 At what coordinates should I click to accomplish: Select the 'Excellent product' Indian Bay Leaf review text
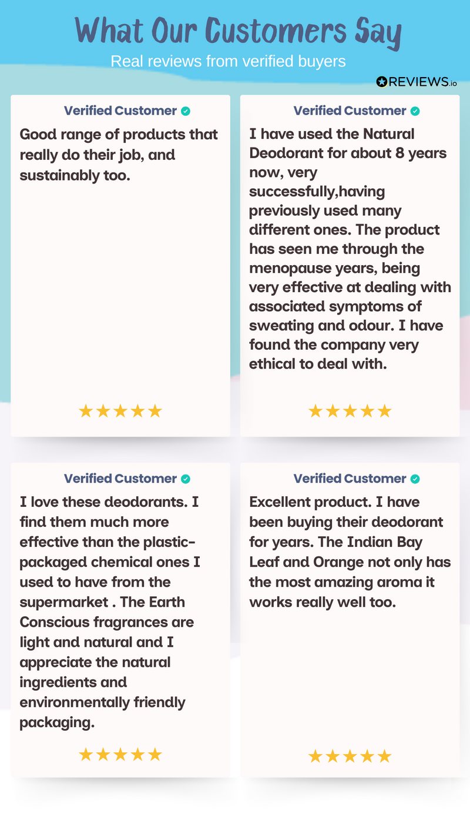pos(350,552)
